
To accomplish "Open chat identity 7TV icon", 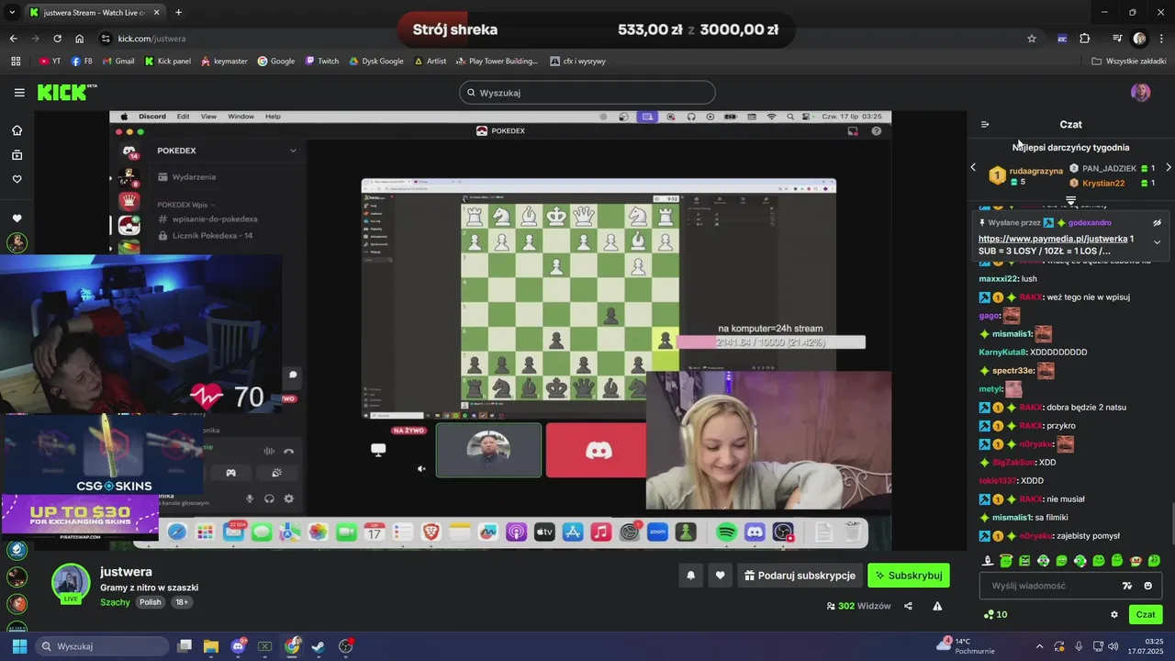I will (1127, 586).
